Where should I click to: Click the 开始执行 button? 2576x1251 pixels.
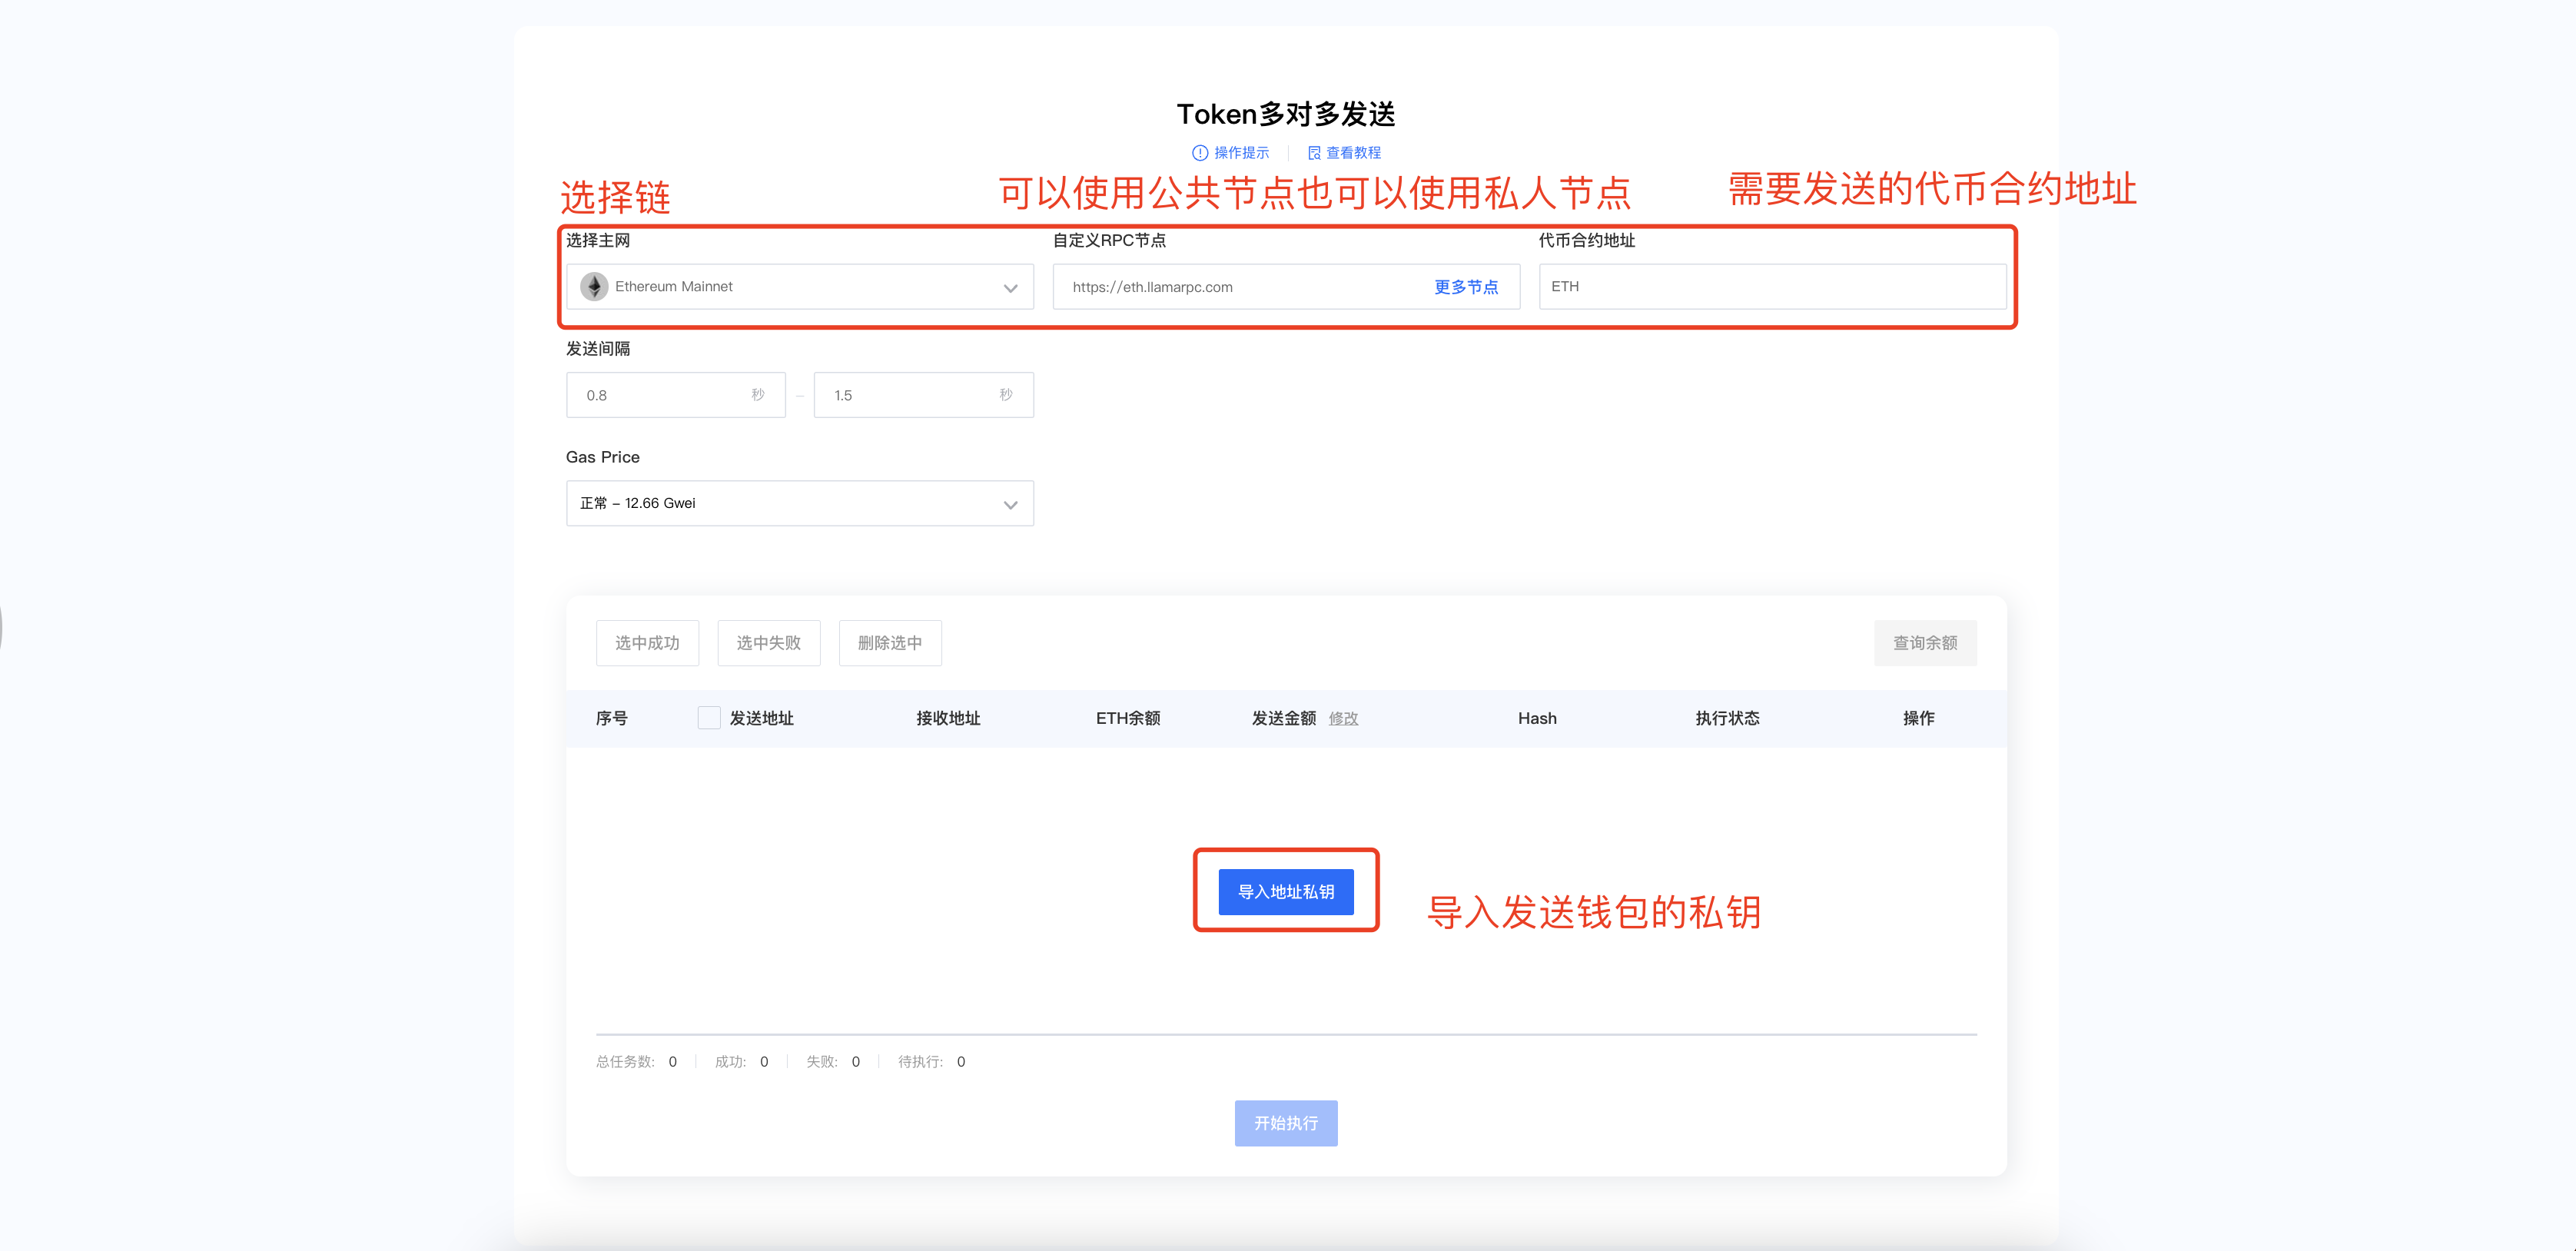(1286, 1124)
